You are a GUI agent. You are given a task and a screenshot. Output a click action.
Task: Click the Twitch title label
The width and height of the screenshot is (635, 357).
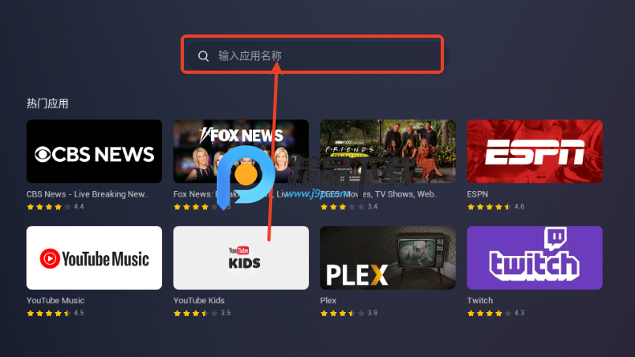click(480, 301)
